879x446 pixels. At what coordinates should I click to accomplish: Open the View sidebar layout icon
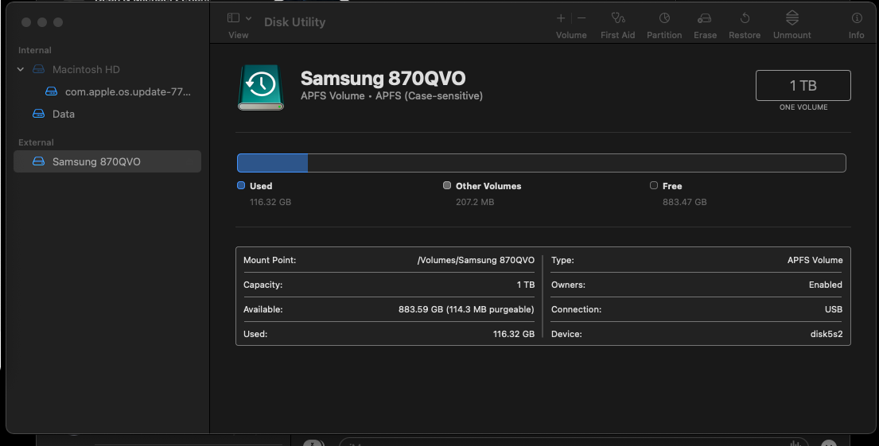(x=233, y=18)
